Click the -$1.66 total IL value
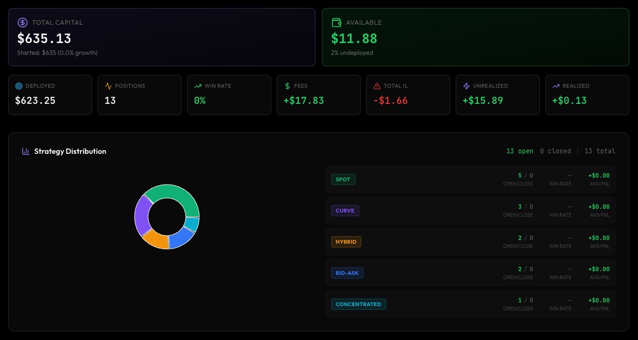Screen dimensions: 638x340 pyautogui.click(x=390, y=101)
